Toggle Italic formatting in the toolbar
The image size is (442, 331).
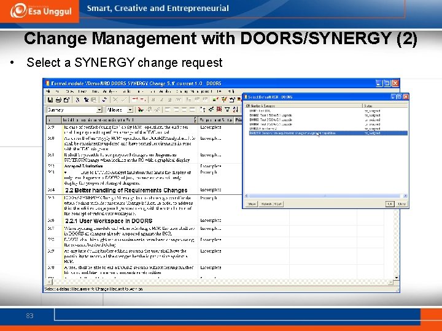[x=161, y=100]
